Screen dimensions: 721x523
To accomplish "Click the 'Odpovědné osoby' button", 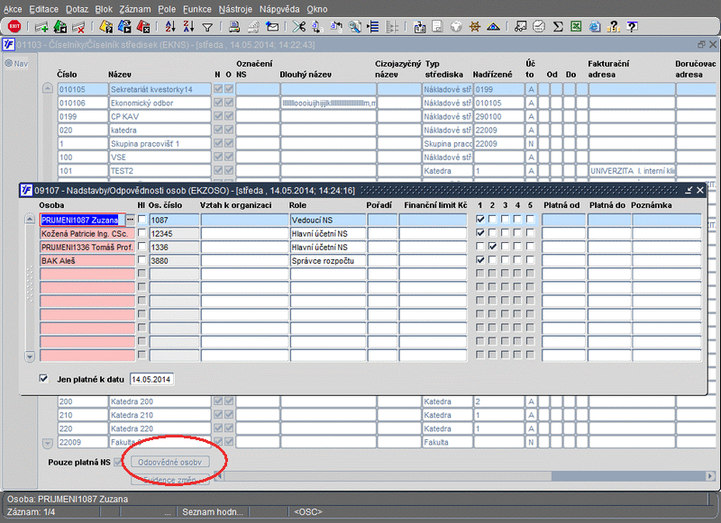I will pyautogui.click(x=170, y=462).
